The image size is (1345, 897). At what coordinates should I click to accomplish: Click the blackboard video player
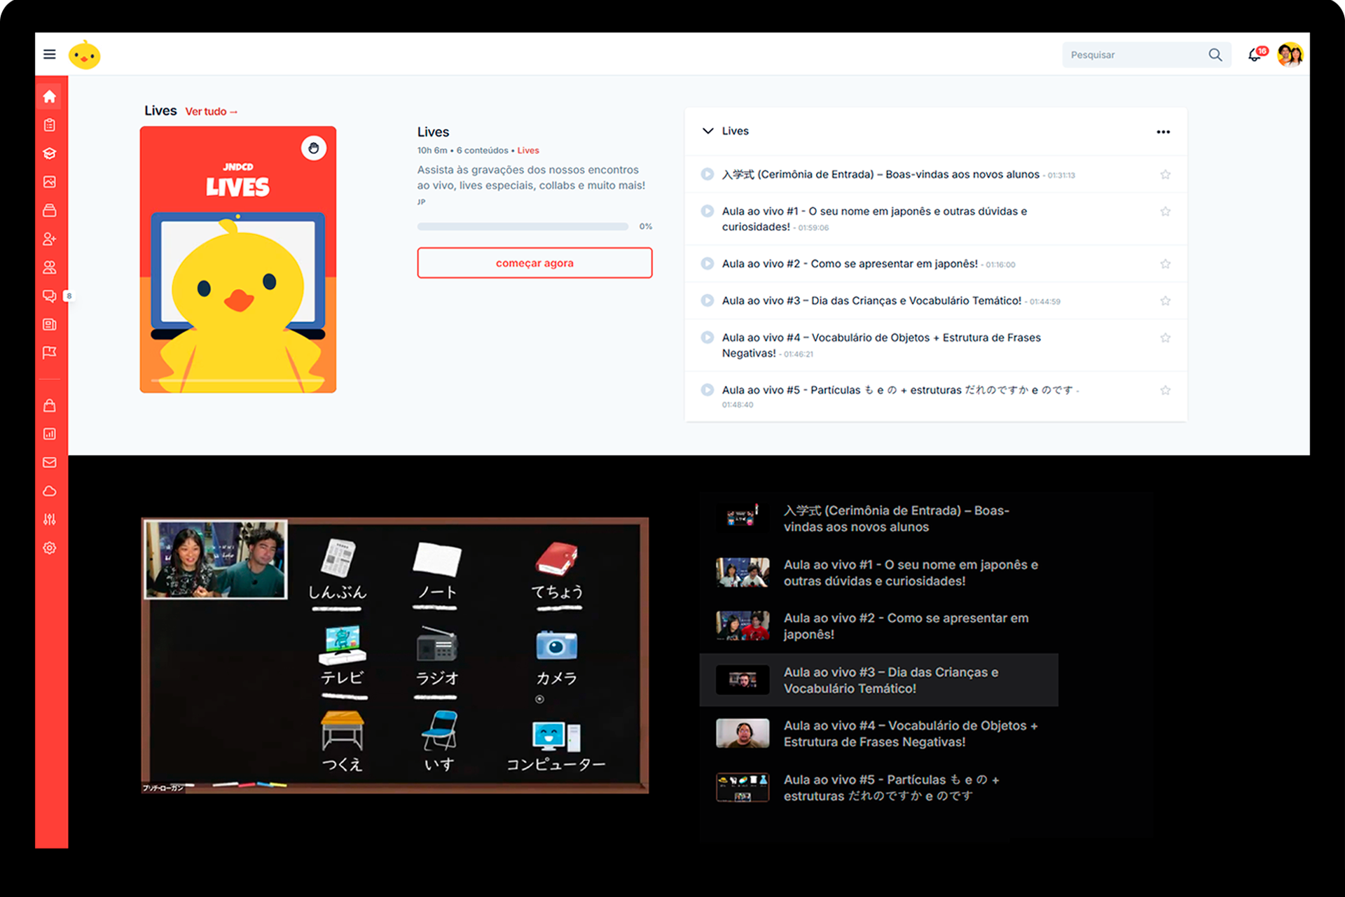(x=395, y=655)
